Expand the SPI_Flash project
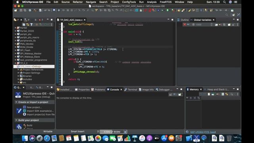This screenshot has height=143, width=254. coord(15,50)
